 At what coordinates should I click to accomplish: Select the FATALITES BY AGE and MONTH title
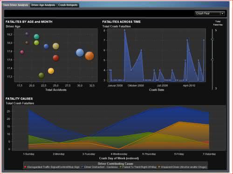point(29,22)
